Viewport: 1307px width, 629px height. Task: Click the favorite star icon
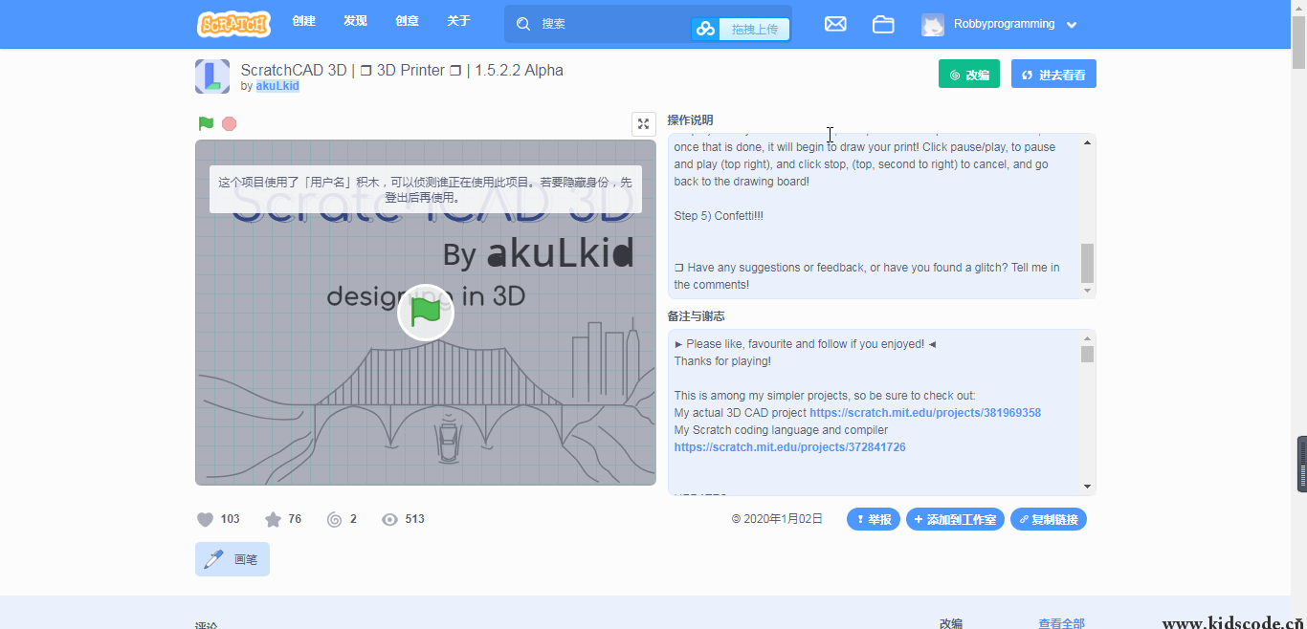click(273, 519)
